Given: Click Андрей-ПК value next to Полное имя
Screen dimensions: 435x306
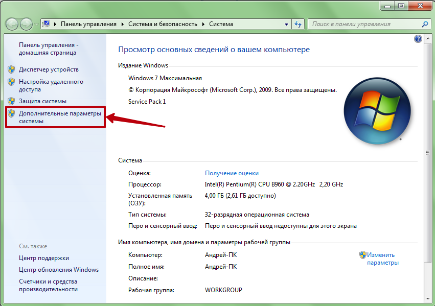Looking at the screenshot, I should pos(221,267).
